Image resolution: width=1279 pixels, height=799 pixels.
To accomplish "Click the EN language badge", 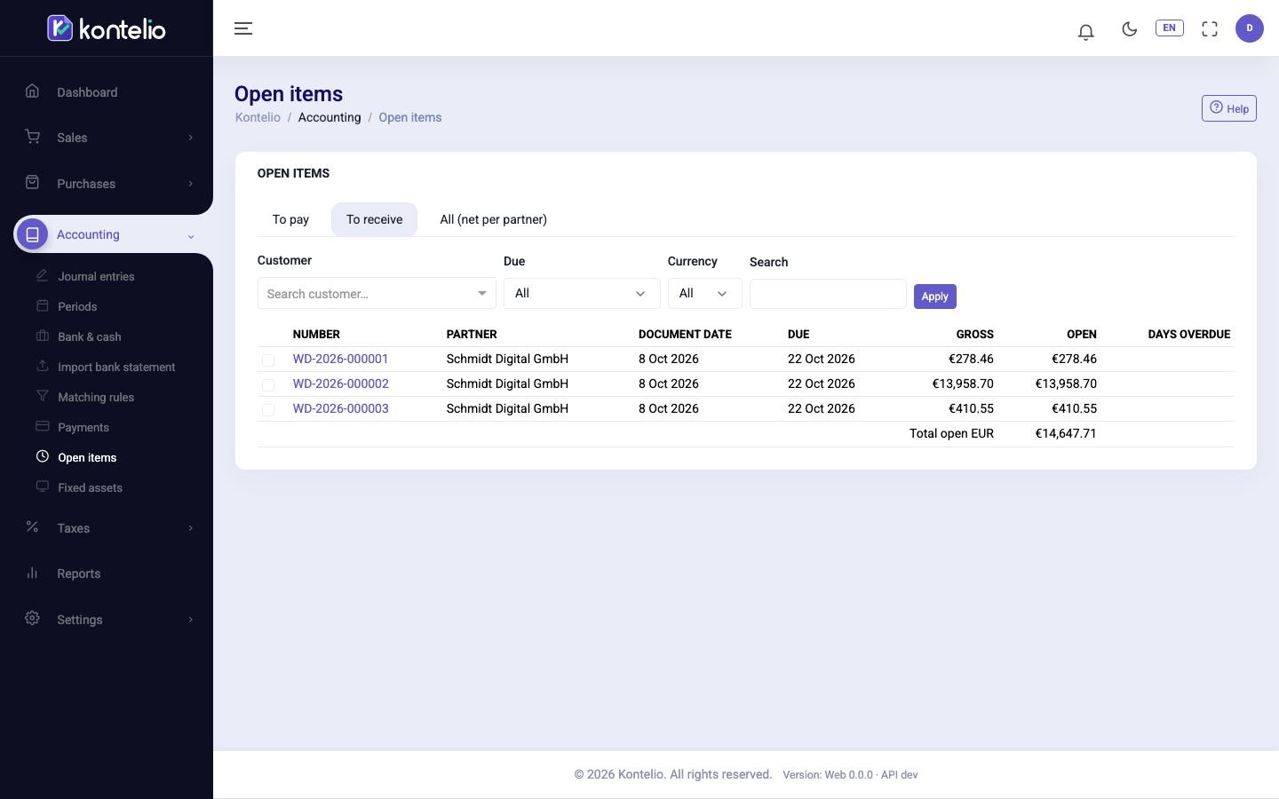I will [1169, 28].
